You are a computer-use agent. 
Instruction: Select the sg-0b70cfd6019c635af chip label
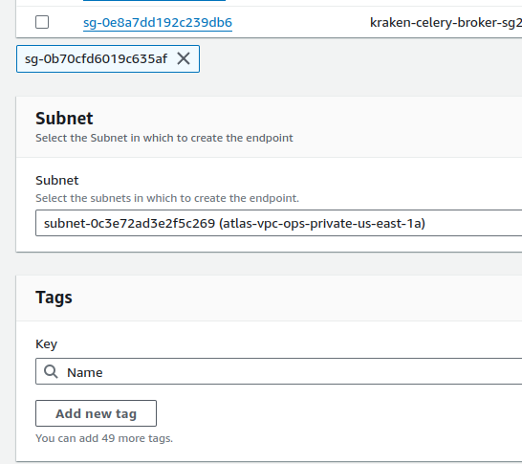pyautogui.click(x=96, y=59)
